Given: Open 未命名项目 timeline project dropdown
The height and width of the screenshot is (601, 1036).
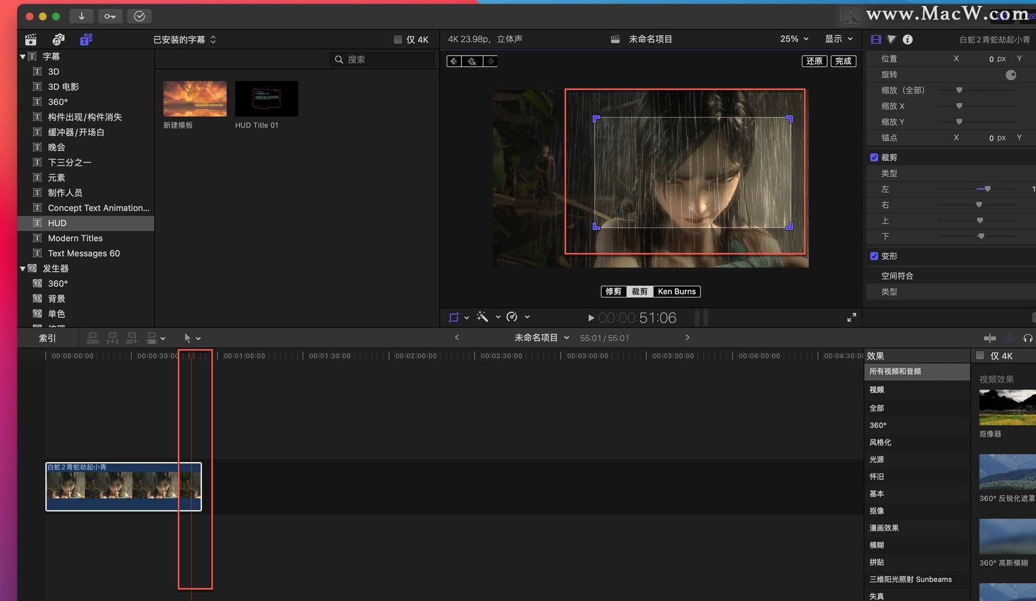Looking at the screenshot, I should tap(542, 337).
